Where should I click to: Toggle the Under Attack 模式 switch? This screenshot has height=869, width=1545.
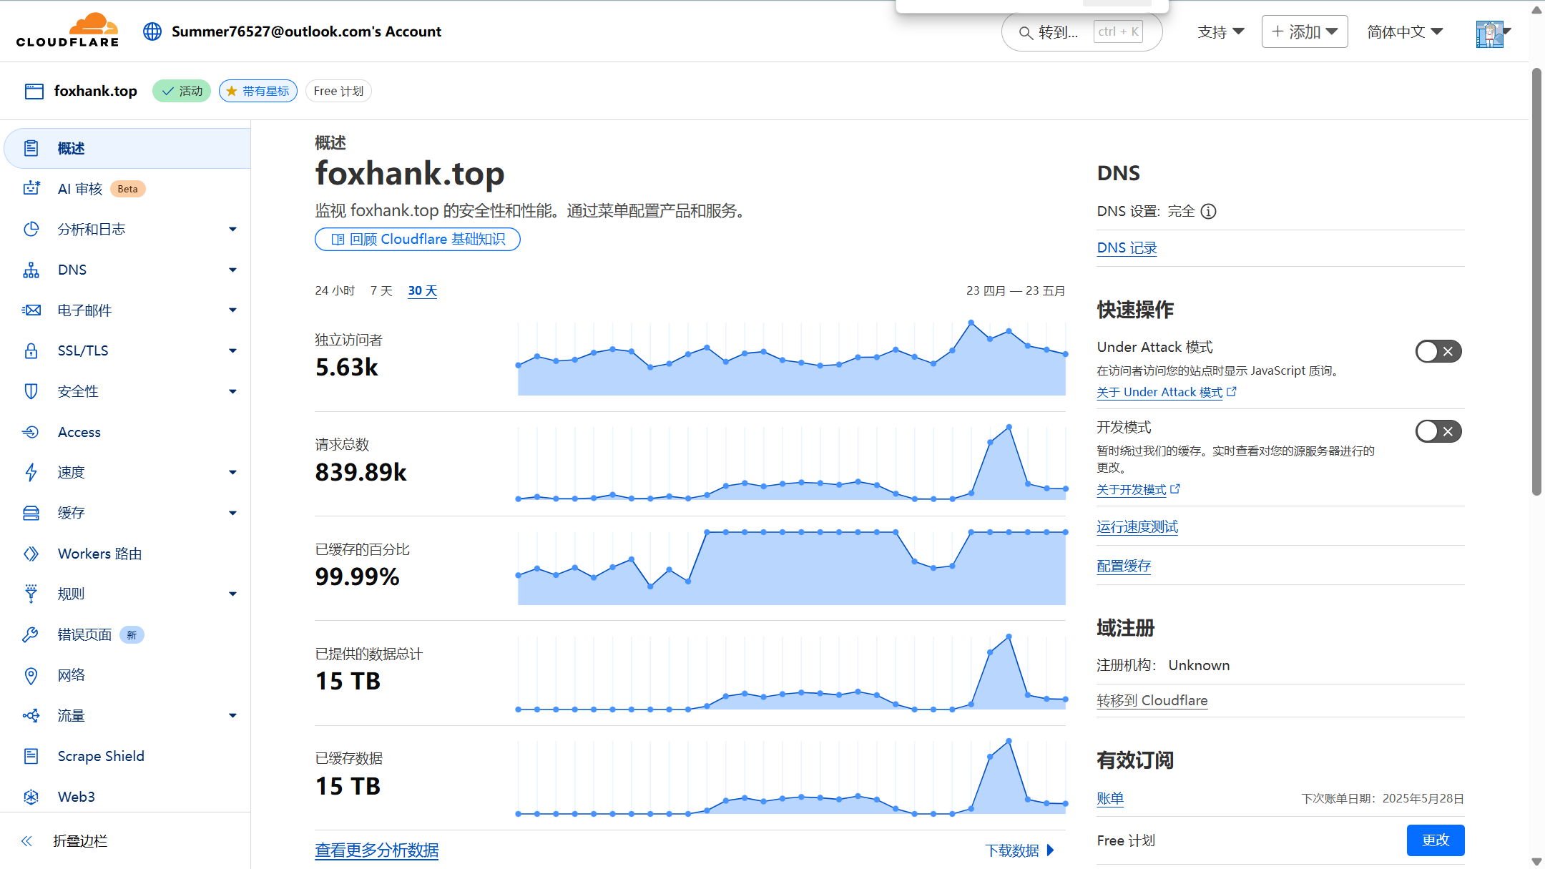pos(1438,351)
